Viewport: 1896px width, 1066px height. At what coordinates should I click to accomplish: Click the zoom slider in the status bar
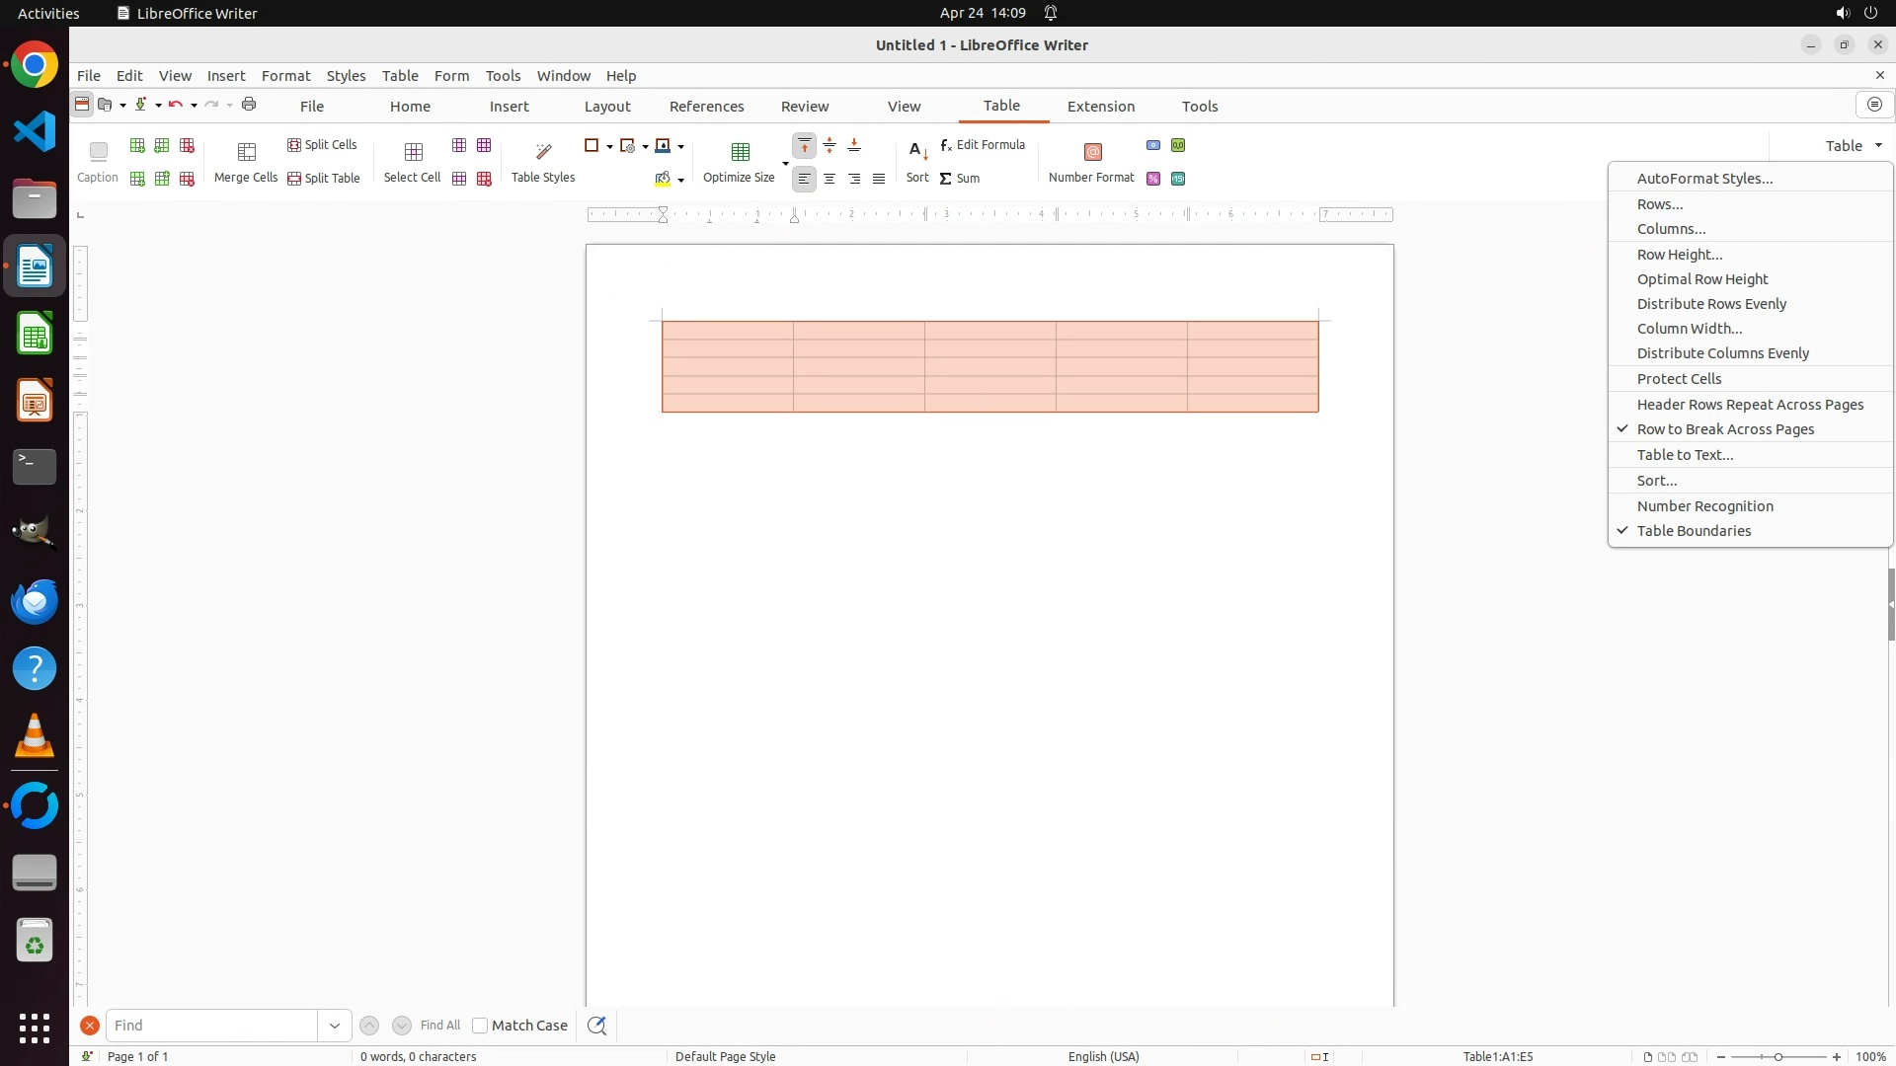point(1777,1057)
